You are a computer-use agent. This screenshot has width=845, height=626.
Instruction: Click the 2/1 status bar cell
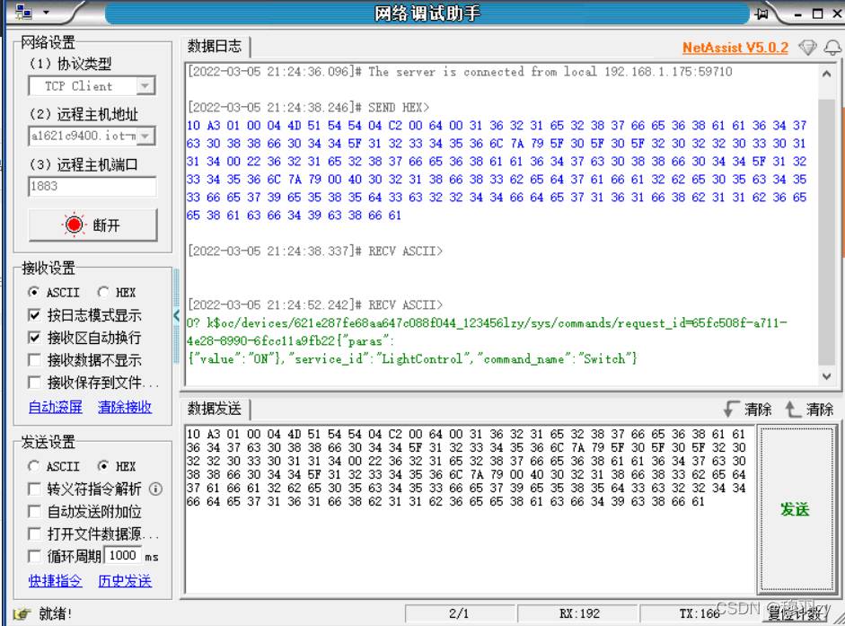click(x=459, y=613)
